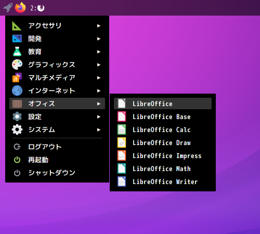
Task: Select the システム menu entry
Action: coord(57,129)
